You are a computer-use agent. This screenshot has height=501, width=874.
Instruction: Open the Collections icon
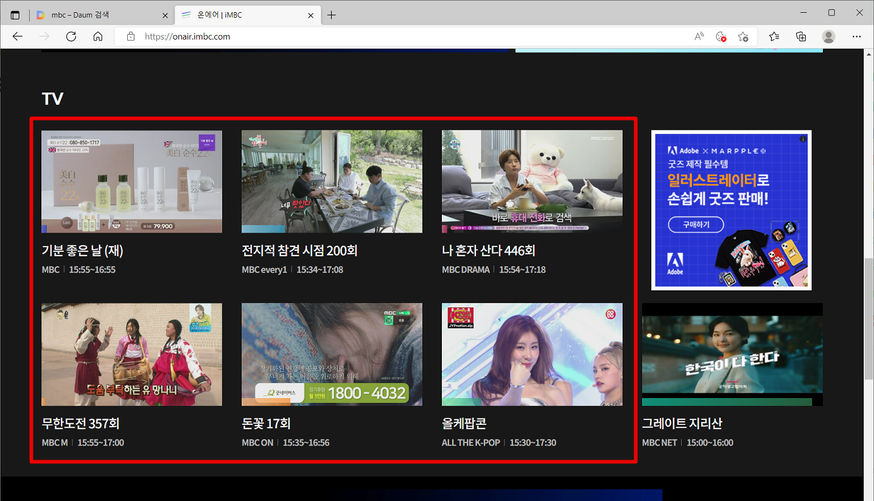[801, 37]
